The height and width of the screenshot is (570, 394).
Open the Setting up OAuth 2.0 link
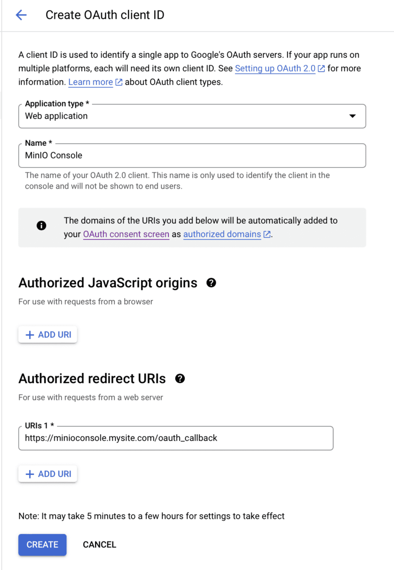[275, 68]
